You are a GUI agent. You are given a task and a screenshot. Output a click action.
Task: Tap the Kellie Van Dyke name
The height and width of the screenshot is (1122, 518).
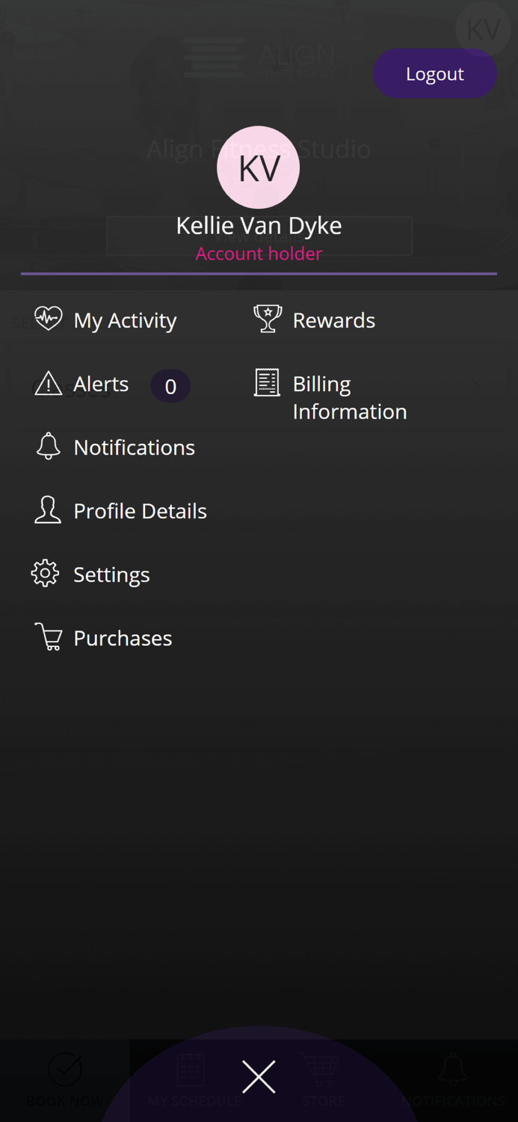click(259, 225)
